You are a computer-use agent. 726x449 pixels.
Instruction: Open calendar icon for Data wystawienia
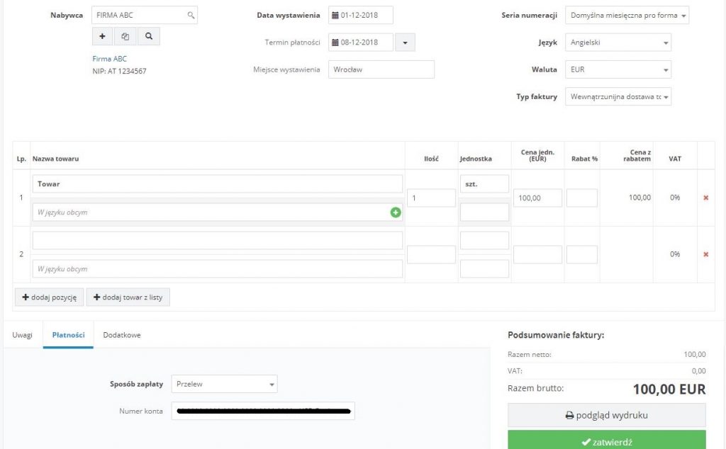[335, 15]
